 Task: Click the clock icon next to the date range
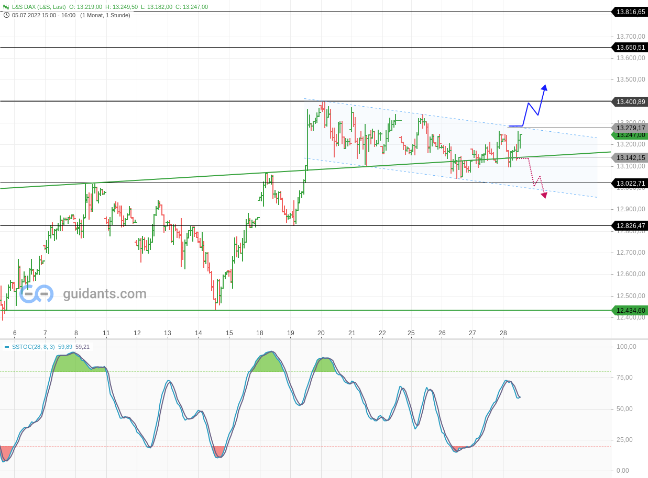pos(6,15)
